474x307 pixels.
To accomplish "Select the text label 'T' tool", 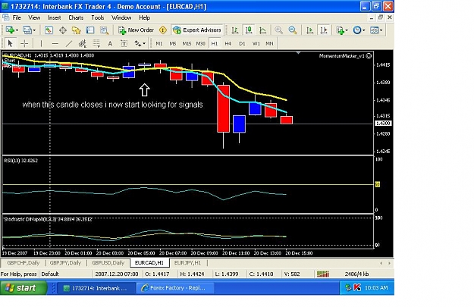I will (124, 43).
